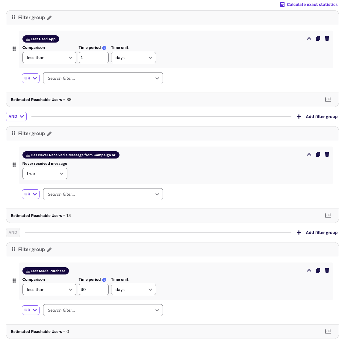Toggle OR operator in first filter group
Screen dimensions: 345x344
pos(31,78)
